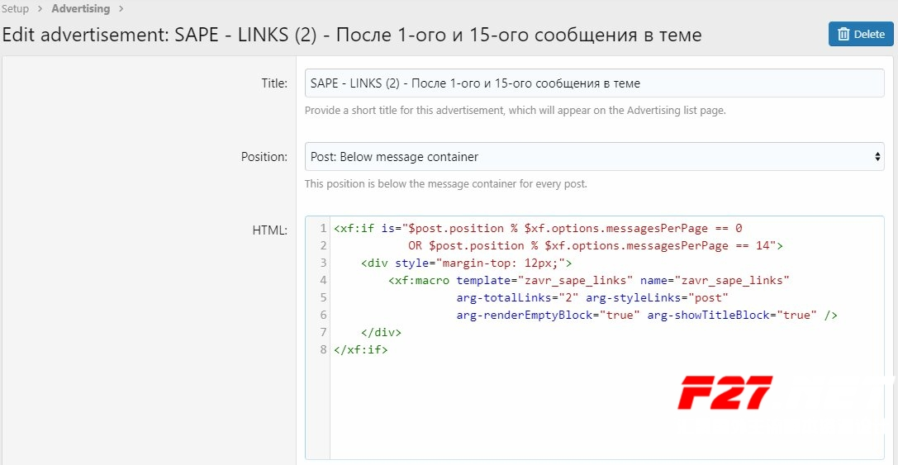Click the div style margin-top line
Viewport: 898px width, 465px height.
[467, 263]
